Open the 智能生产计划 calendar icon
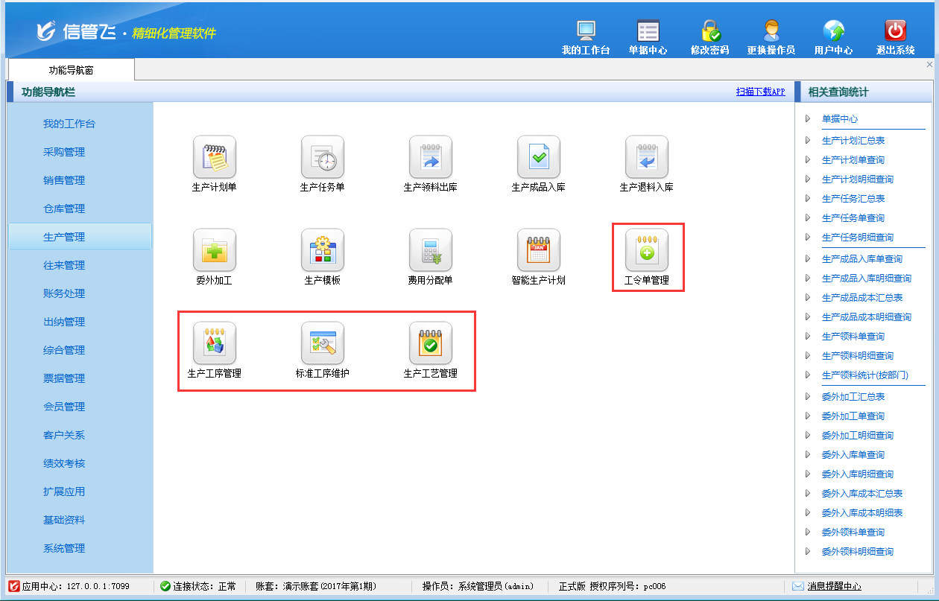The height and width of the screenshot is (601, 939). (x=538, y=250)
